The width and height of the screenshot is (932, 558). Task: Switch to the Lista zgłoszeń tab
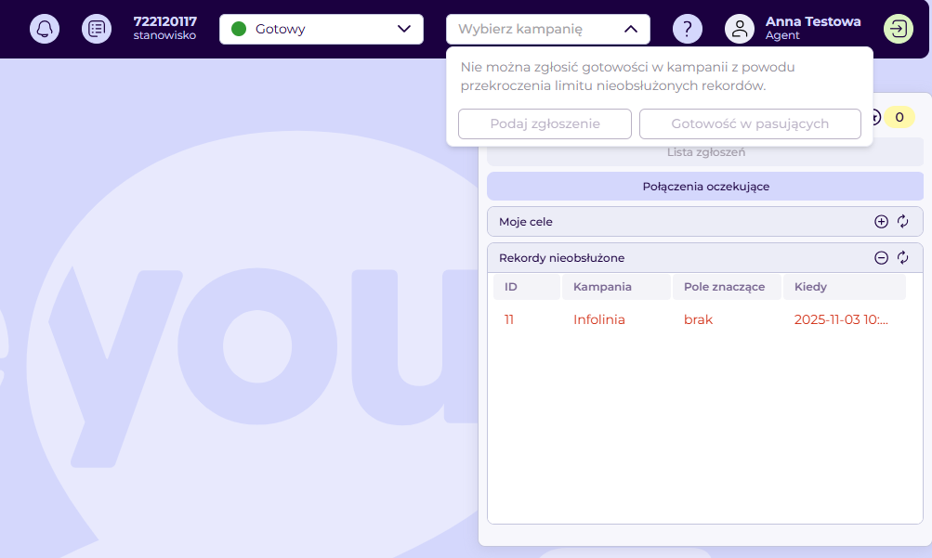(x=705, y=152)
